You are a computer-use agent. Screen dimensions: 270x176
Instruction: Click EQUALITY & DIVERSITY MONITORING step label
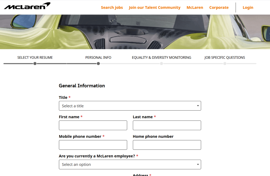162,58
